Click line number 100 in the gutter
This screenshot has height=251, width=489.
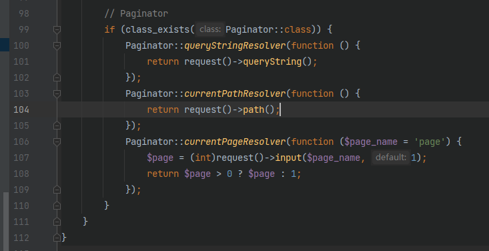coord(21,46)
